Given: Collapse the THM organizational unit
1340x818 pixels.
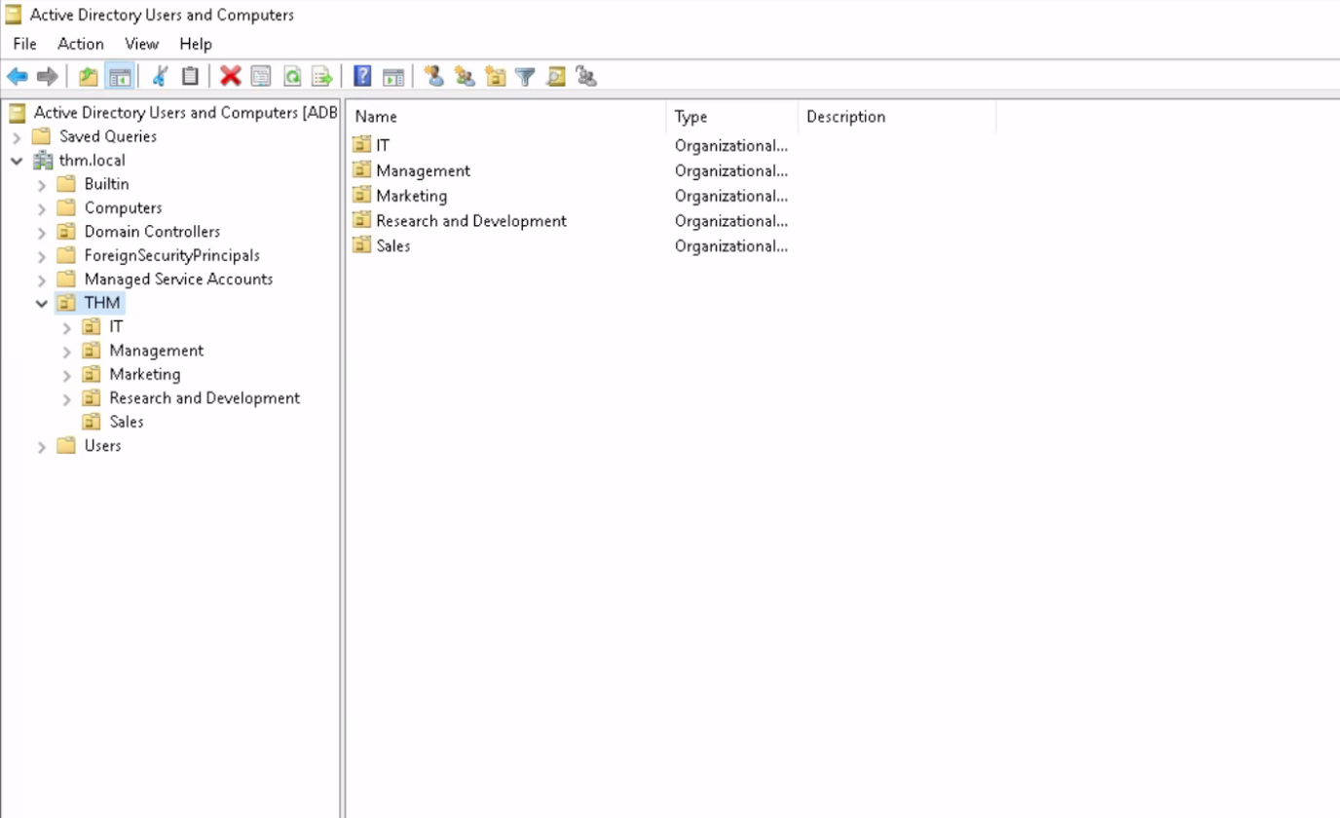Looking at the screenshot, I should point(42,303).
